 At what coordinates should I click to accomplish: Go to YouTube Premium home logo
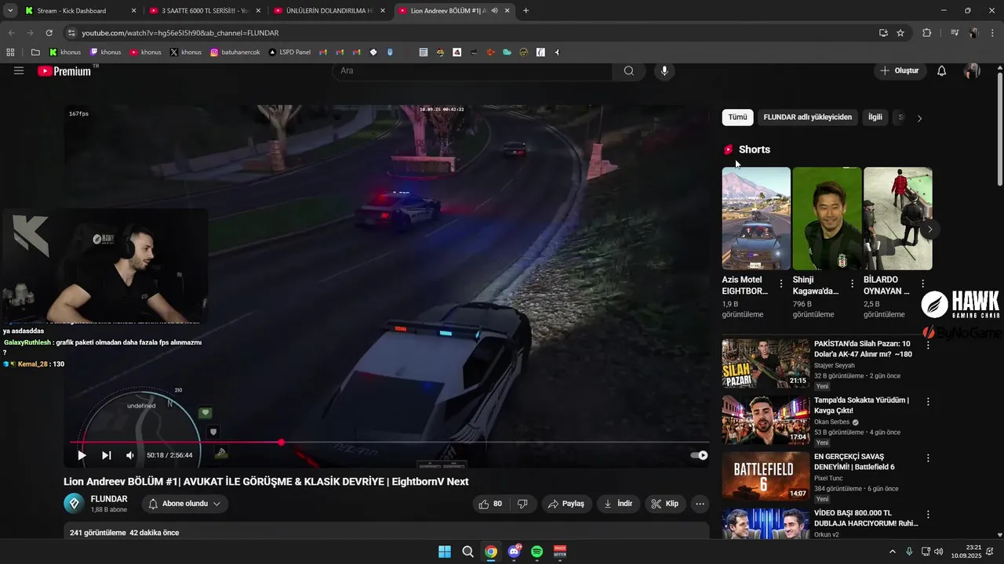[64, 70]
